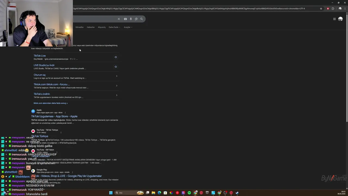Clear the Google search box text
The width and height of the screenshot is (348, 196).
click(119, 19)
